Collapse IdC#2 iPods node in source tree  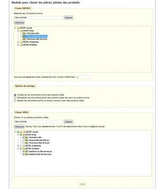[18, 31]
